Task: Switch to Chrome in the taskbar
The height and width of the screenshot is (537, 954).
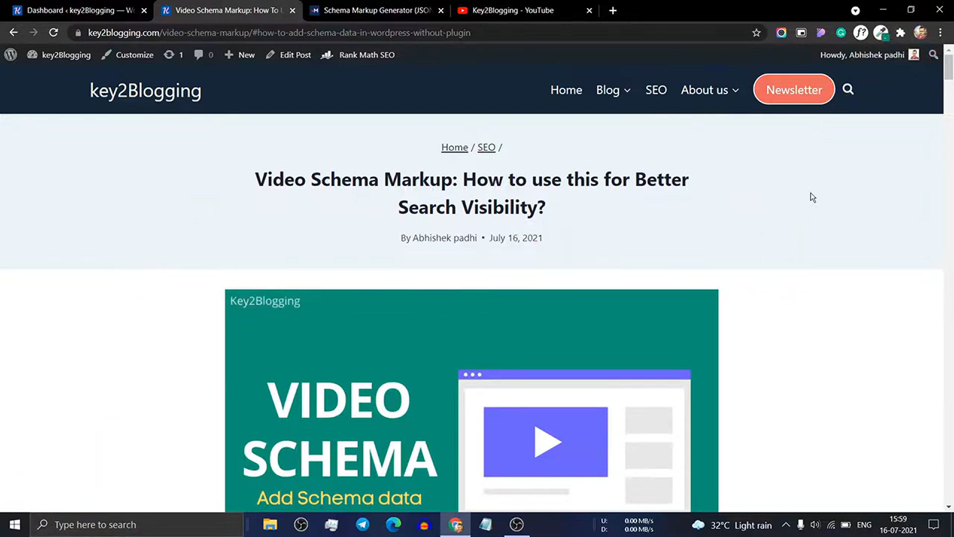Action: point(455,525)
